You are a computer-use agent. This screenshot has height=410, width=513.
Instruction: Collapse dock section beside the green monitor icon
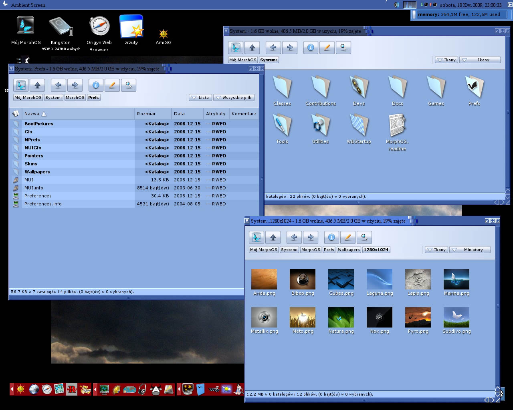coord(95,389)
